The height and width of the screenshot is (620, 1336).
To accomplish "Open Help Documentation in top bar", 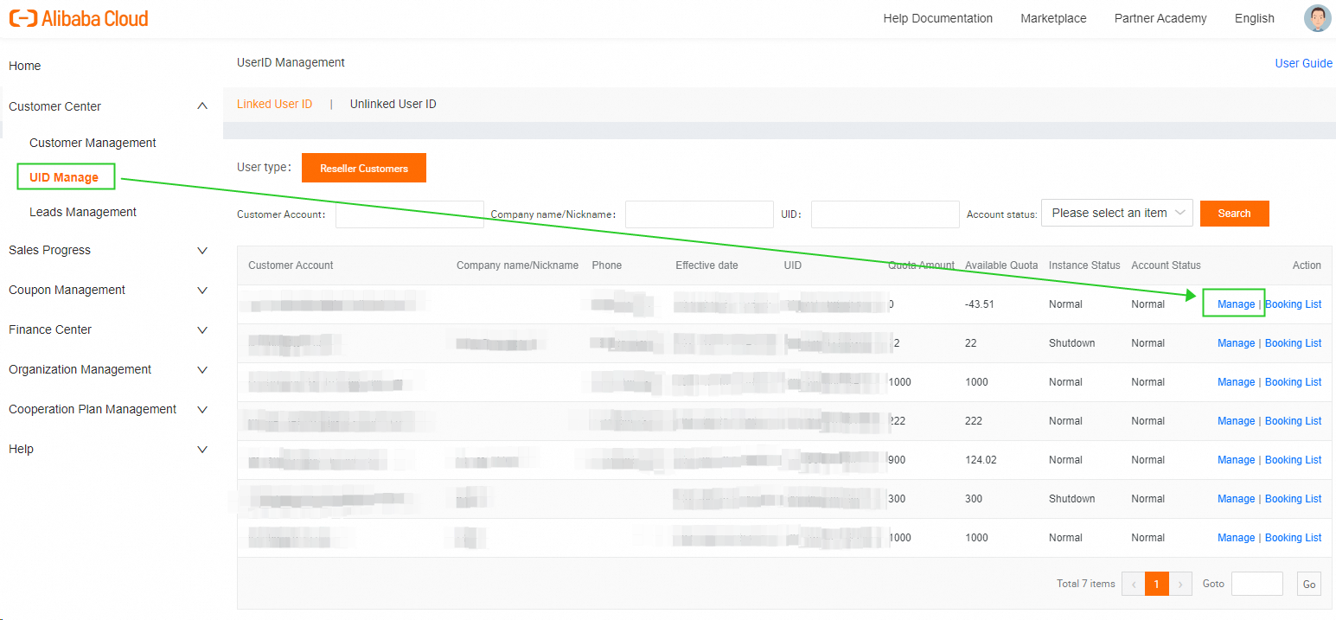I will [937, 18].
